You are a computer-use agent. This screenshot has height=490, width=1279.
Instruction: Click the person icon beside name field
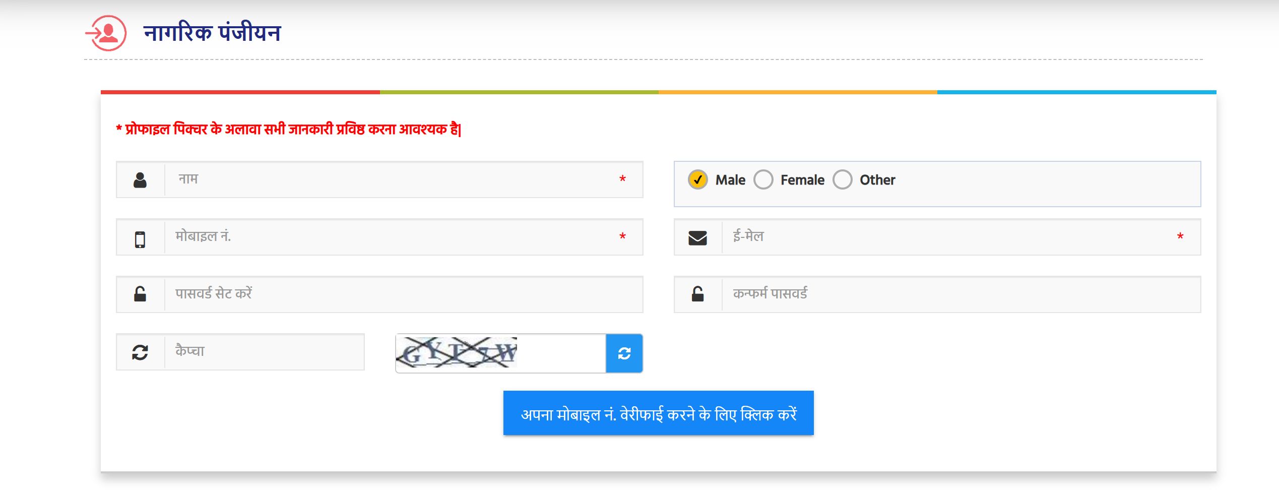click(140, 180)
